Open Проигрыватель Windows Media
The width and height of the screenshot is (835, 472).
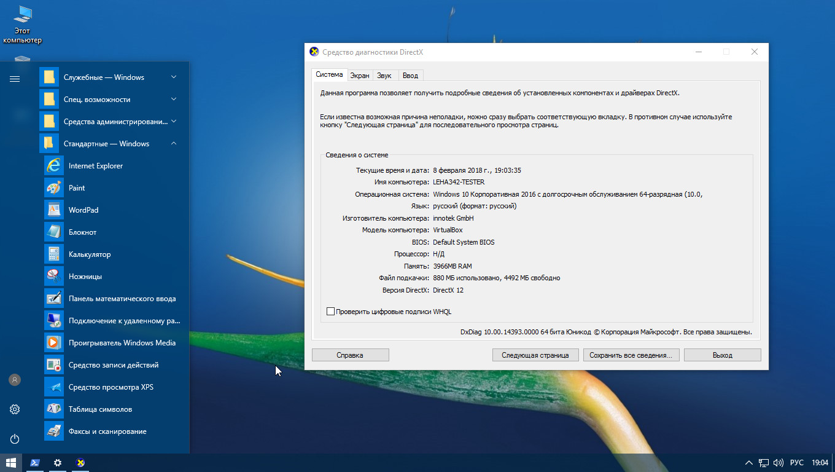pos(114,343)
